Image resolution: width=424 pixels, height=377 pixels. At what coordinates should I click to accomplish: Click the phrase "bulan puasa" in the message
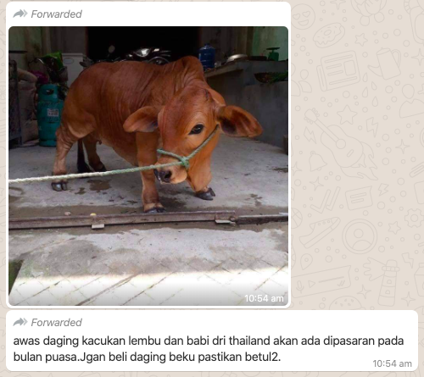45,358
